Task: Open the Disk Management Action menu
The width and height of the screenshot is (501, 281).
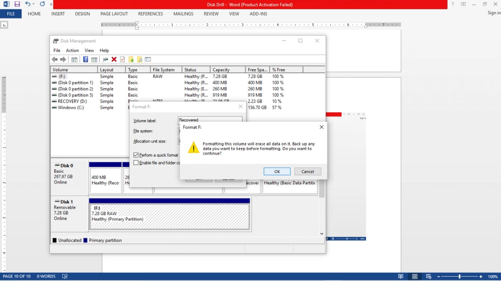Action: [72, 50]
